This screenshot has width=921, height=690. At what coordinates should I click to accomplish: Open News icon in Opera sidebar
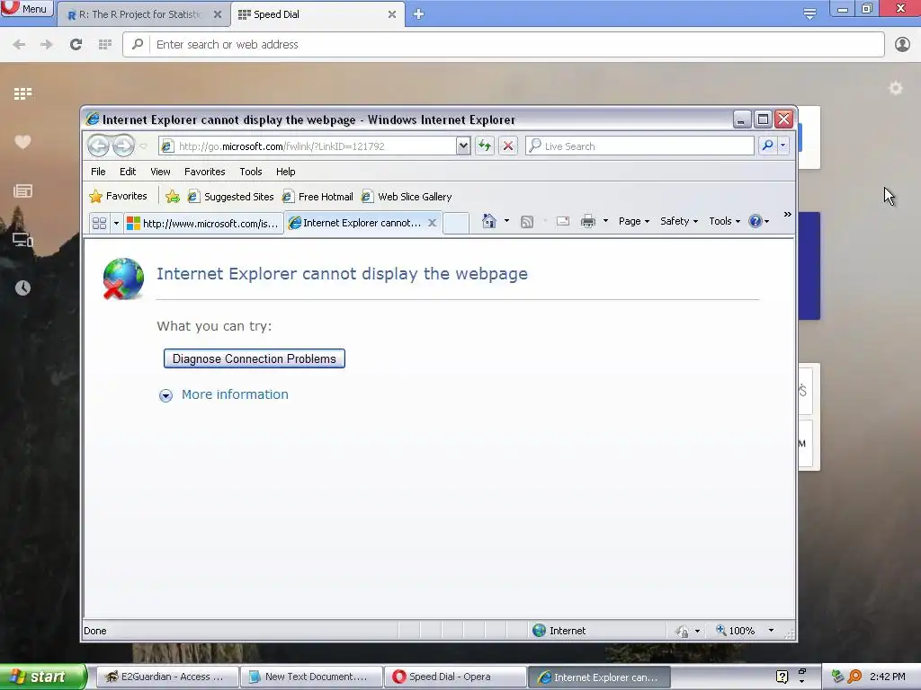click(x=22, y=190)
